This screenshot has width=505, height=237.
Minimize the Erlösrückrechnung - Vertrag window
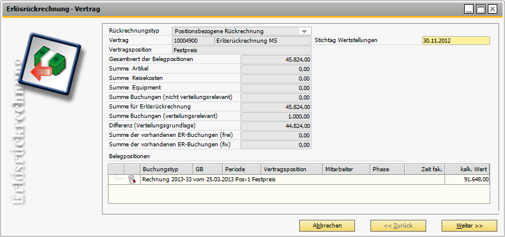[469, 9]
